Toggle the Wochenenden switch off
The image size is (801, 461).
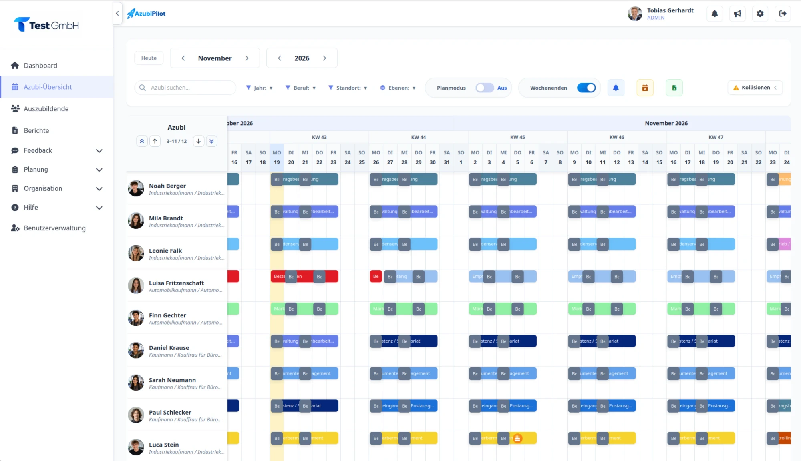coord(586,88)
